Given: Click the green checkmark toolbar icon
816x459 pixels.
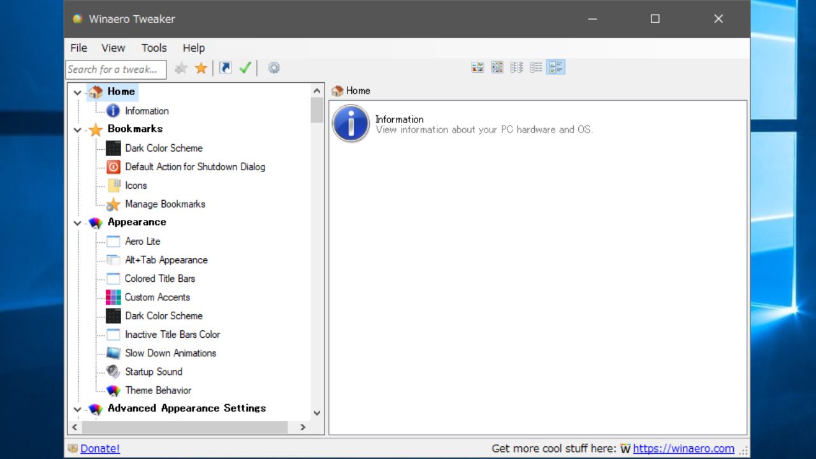Looking at the screenshot, I should (x=245, y=68).
